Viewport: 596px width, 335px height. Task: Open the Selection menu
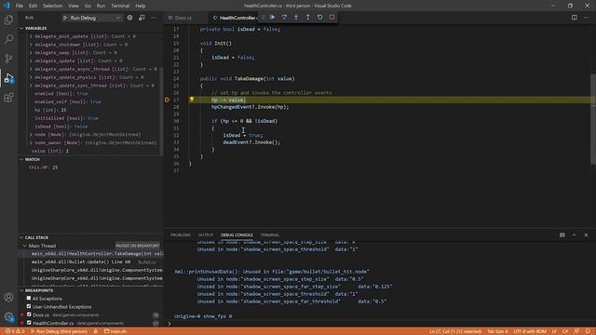[52, 6]
